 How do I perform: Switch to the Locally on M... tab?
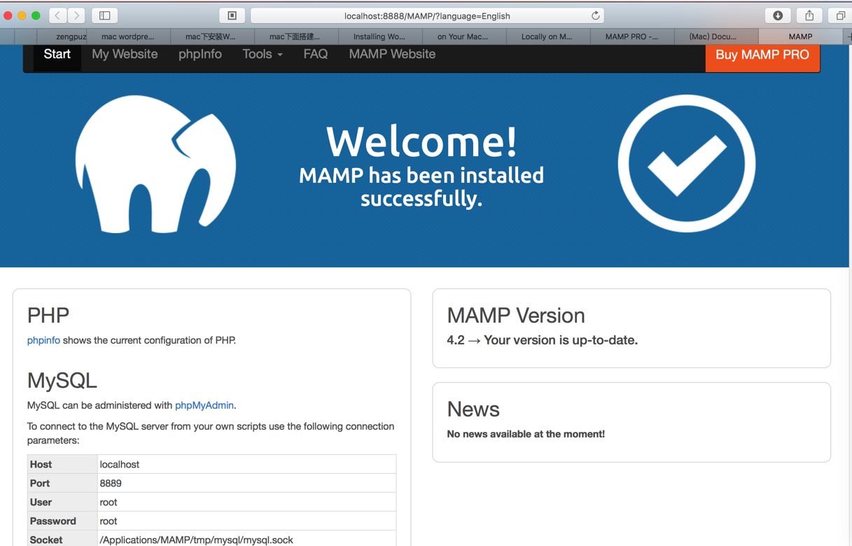(547, 36)
